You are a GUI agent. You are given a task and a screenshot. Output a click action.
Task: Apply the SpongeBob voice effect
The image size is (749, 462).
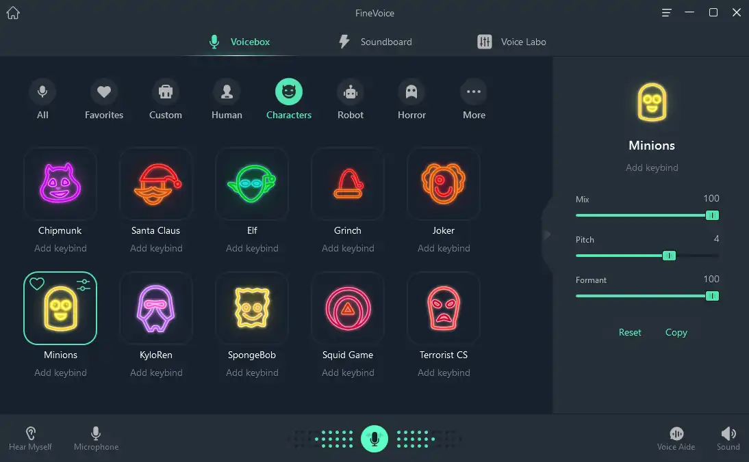[x=252, y=308]
